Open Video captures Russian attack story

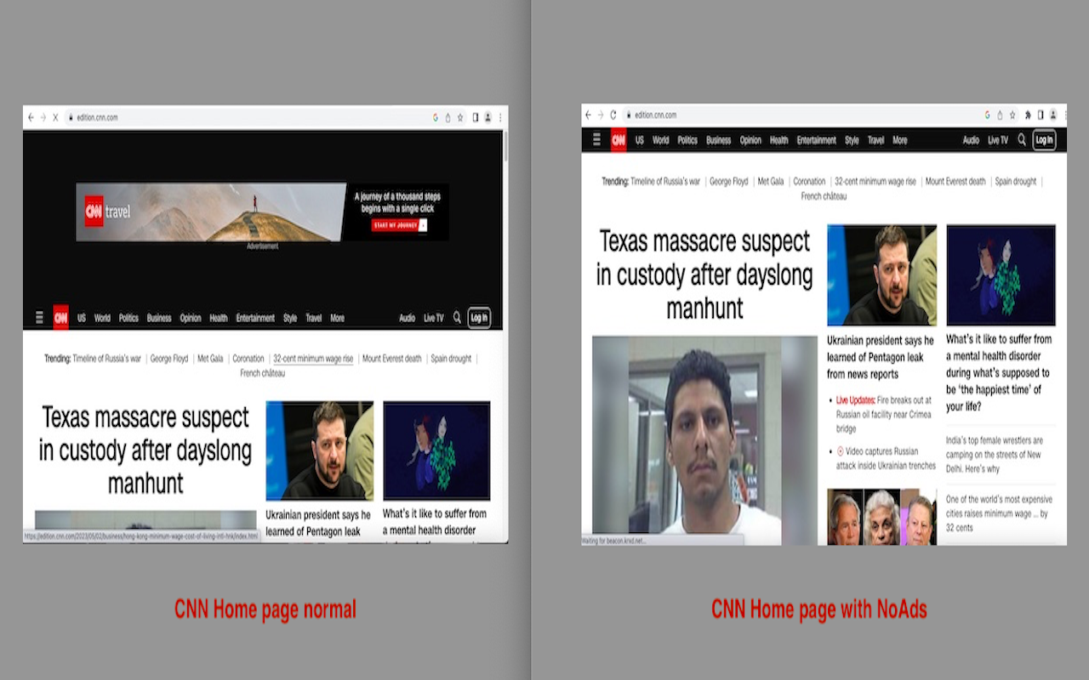(886, 458)
